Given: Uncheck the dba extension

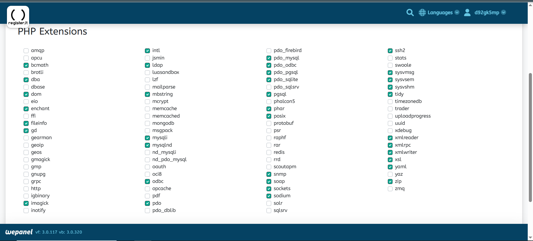Looking at the screenshot, I should [x=26, y=80].
